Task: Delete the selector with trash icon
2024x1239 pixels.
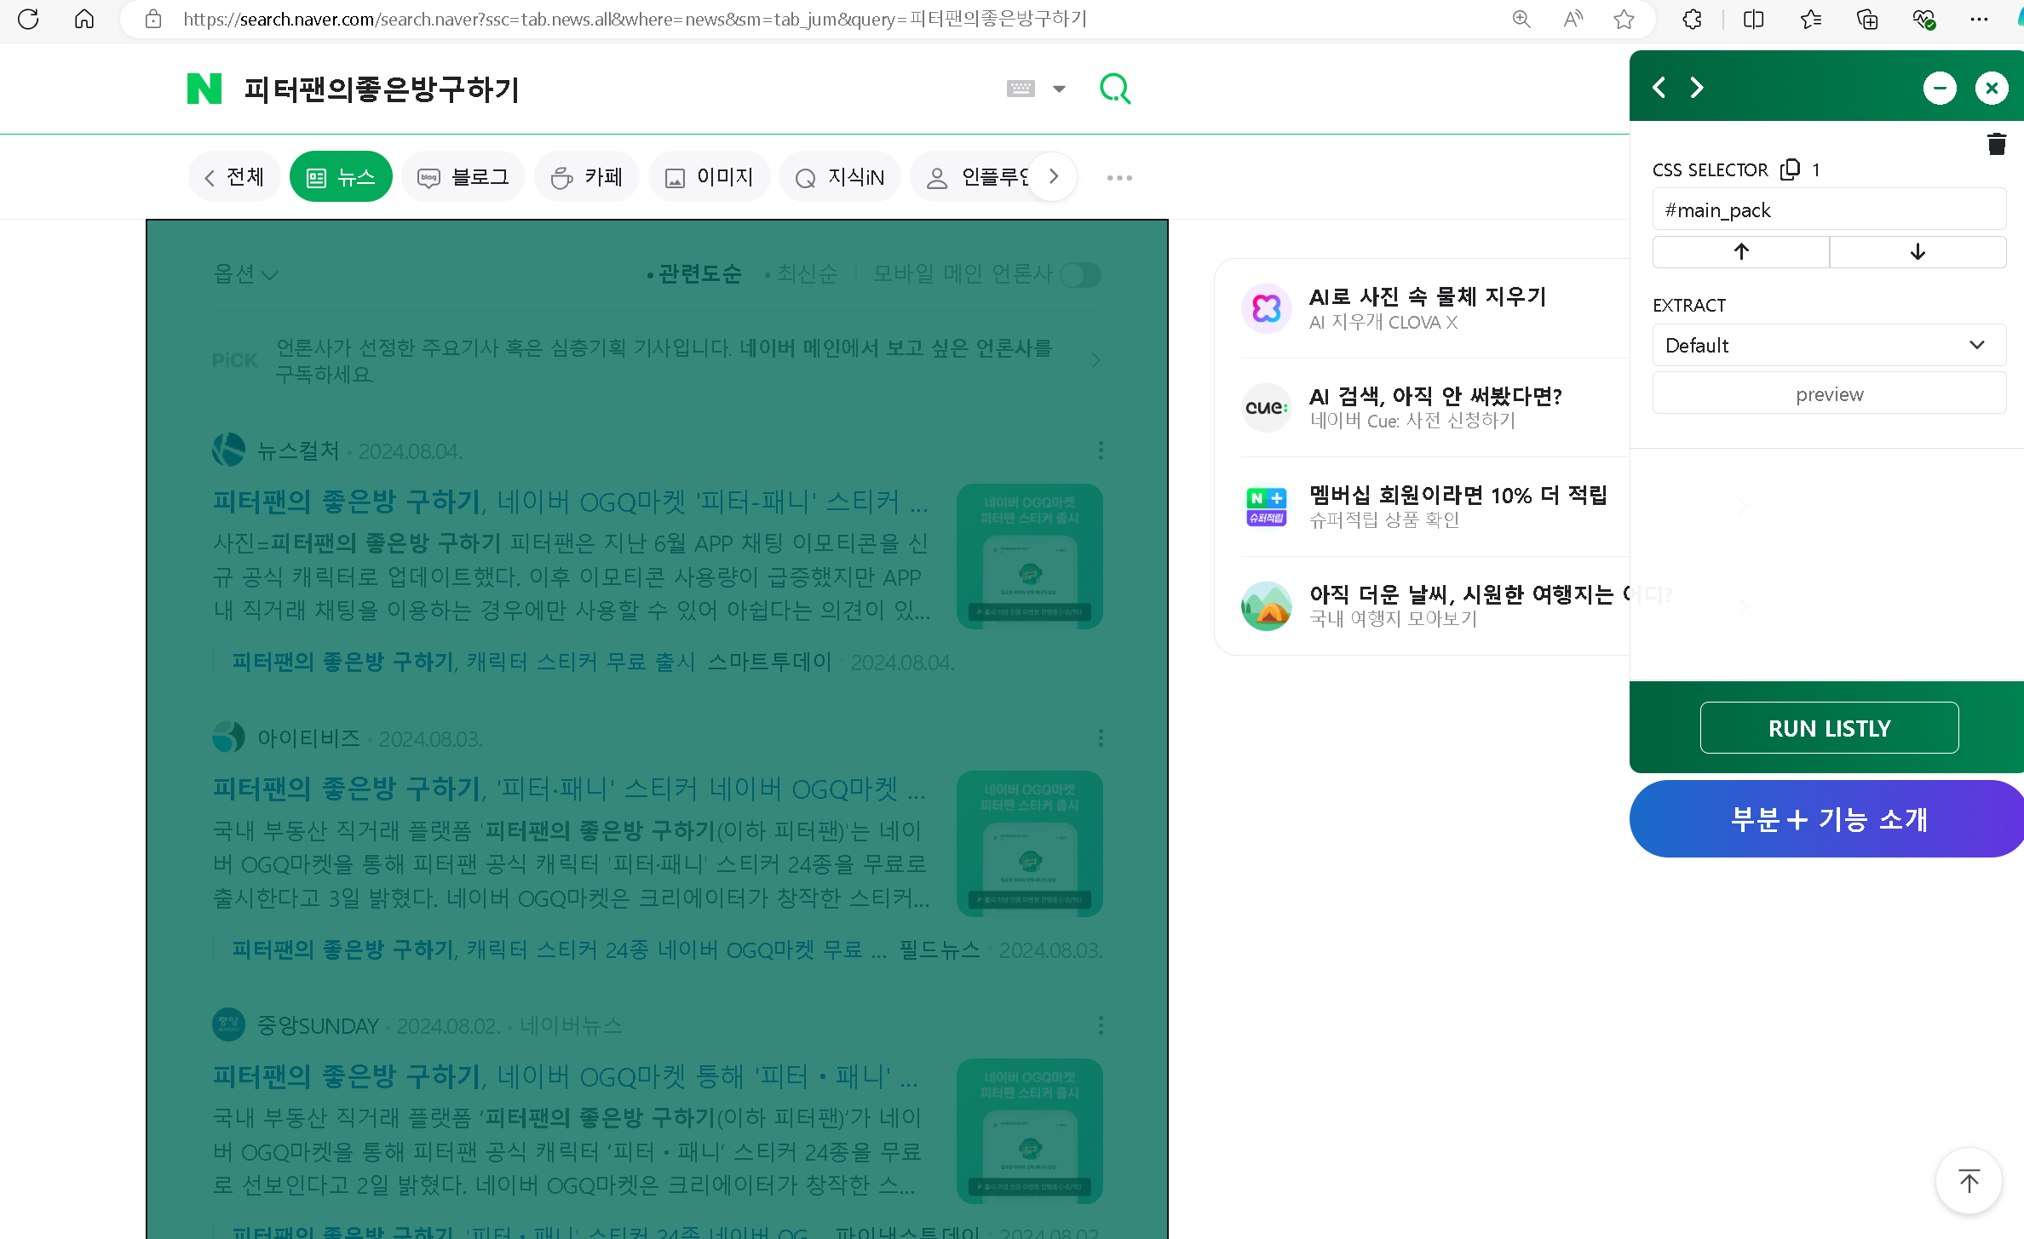Action: pyautogui.click(x=1997, y=144)
